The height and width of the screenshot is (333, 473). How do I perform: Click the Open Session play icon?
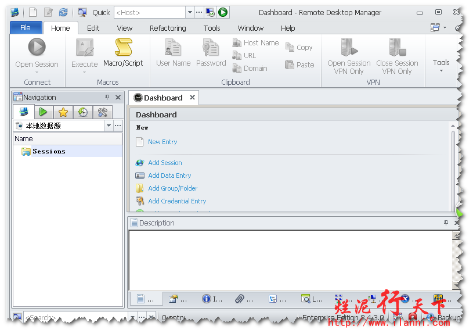point(37,47)
